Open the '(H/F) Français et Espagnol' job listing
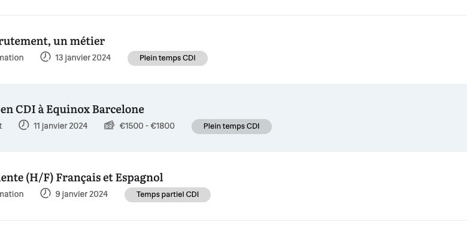 pyautogui.click(x=81, y=178)
